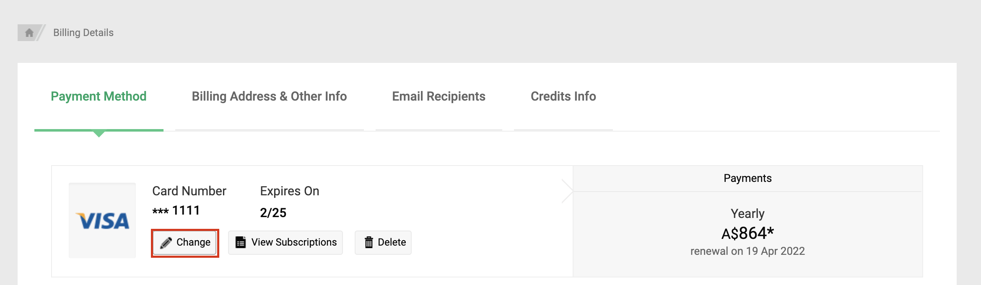Screen dimensions: 981x285
Task: Click the VISA card logo
Action: 102,220
